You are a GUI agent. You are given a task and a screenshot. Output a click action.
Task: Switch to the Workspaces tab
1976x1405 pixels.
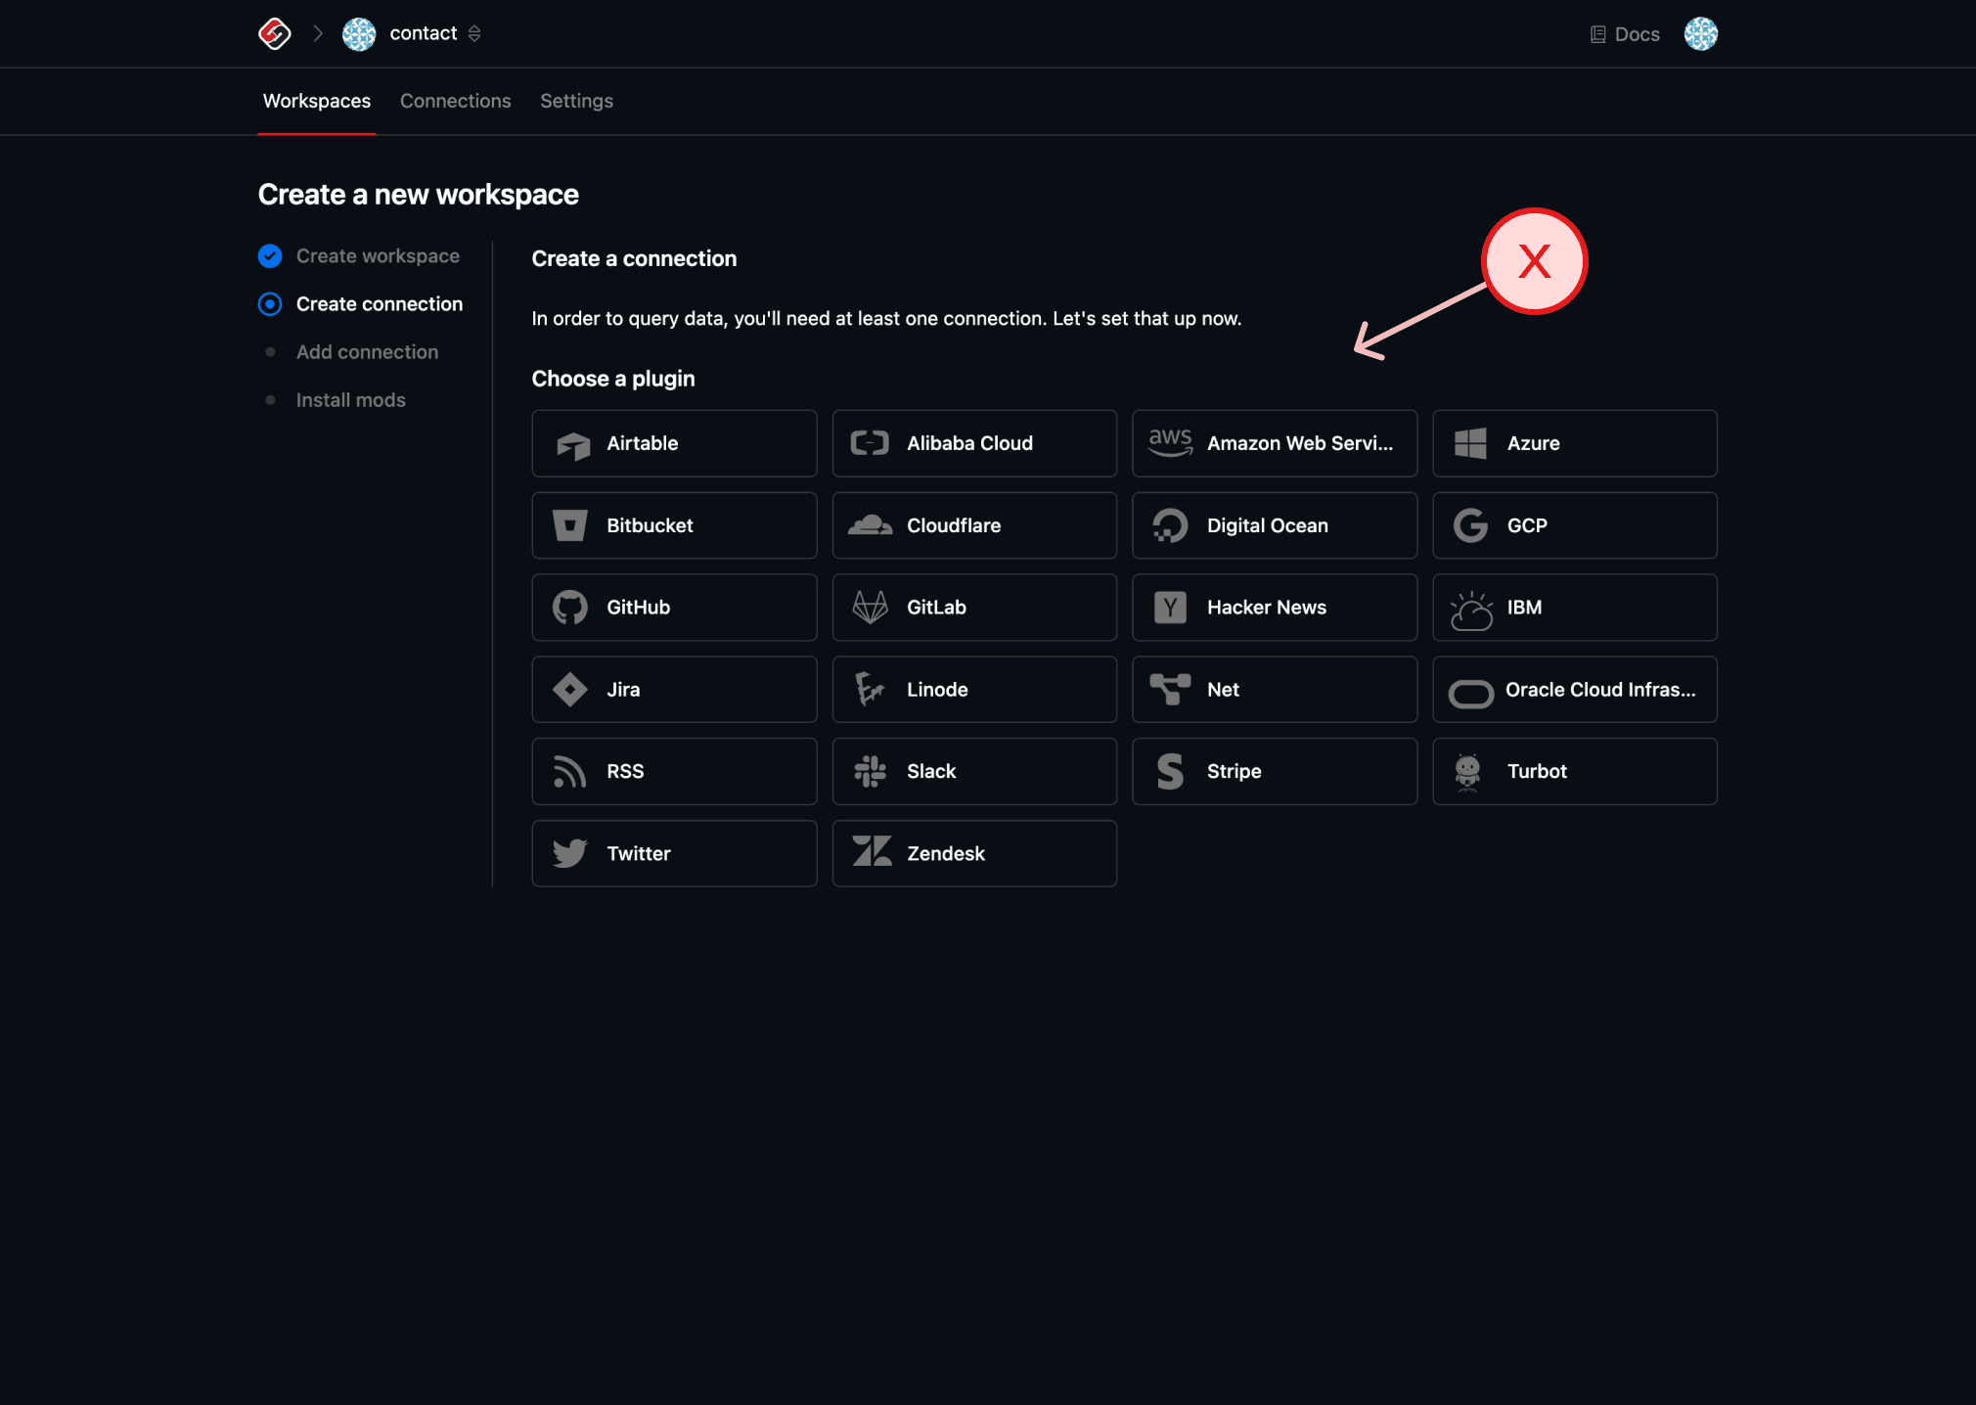click(x=317, y=101)
